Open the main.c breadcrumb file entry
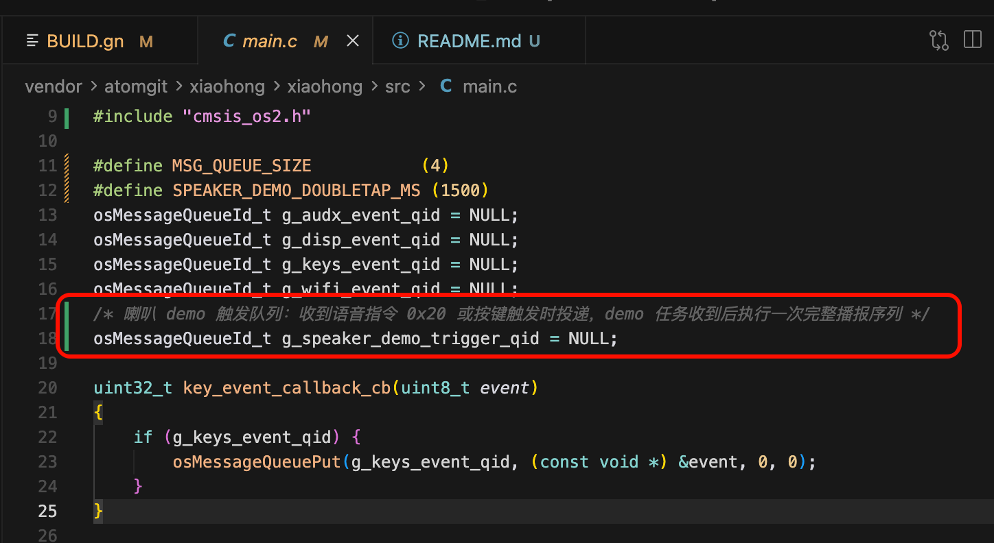 490,87
